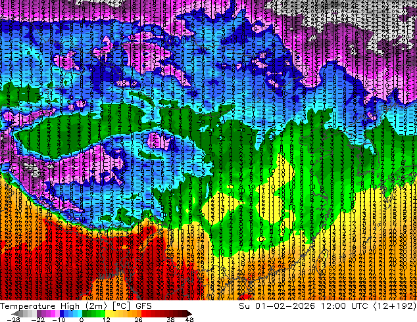
Task: Click the dark right arrow end of the colorbar
Action: (189, 313)
